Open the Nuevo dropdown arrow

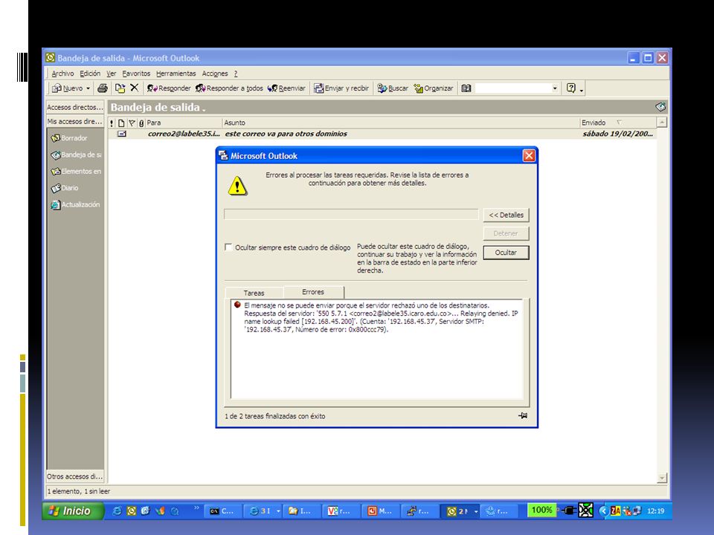click(x=88, y=88)
